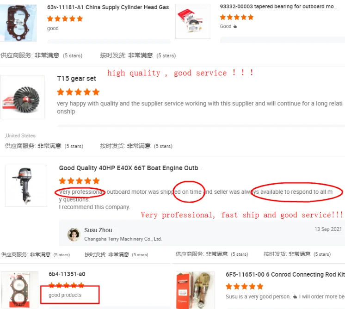Click Susu Zhou's avatar picture
The height and width of the screenshot is (309, 345).
[74, 235]
